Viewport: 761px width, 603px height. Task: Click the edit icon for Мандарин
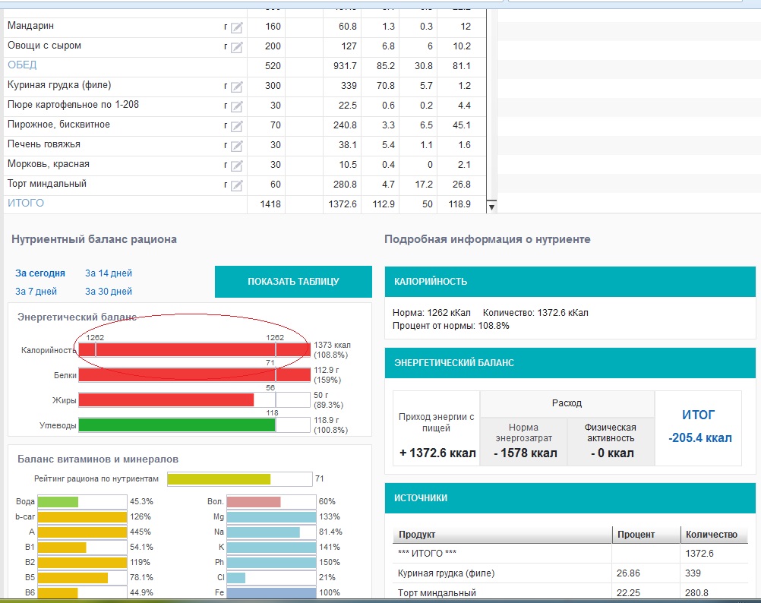coord(236,27)
